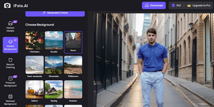Image resolution: width=214 pixels, height=107 pixels.
Task: Click the Christmas label text
Action: (35, 52)
